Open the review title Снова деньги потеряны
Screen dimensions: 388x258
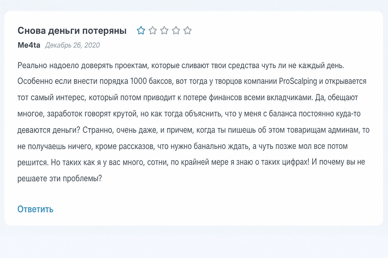72,31
